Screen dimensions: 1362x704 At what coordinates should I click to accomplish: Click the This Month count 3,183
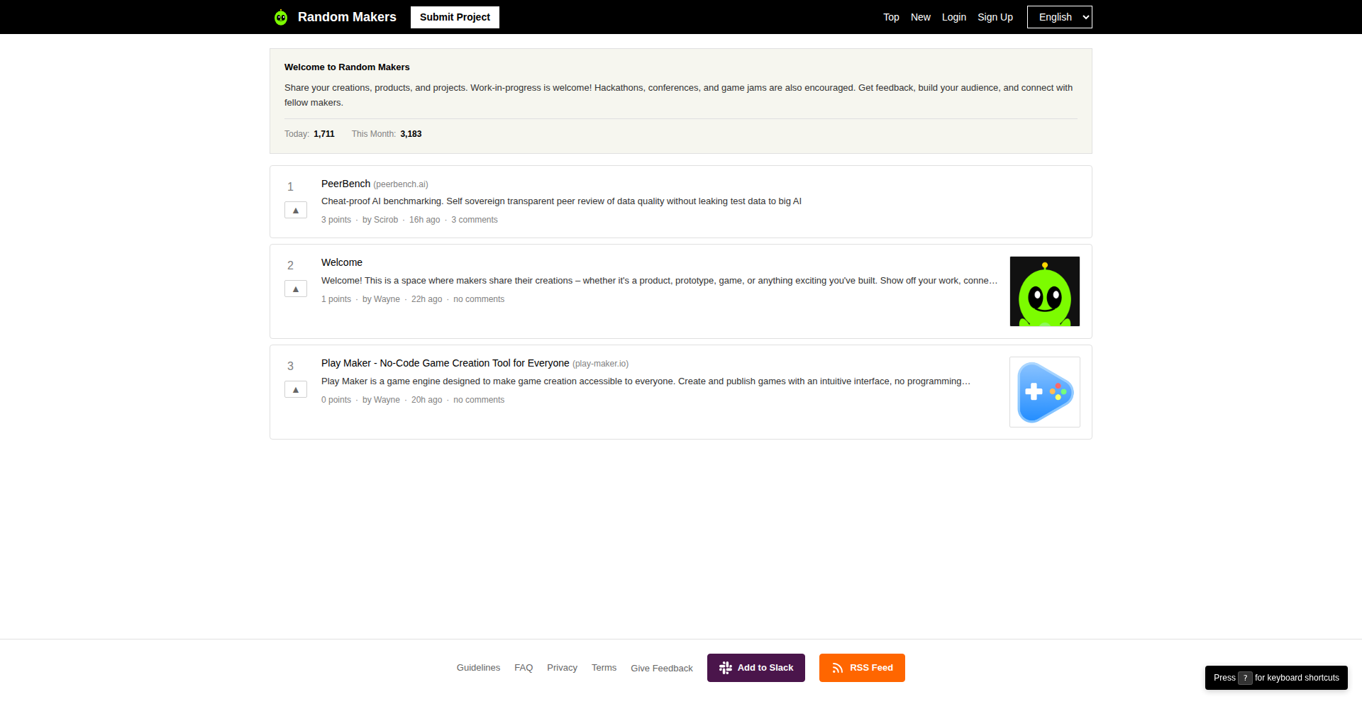coord(411,134)
